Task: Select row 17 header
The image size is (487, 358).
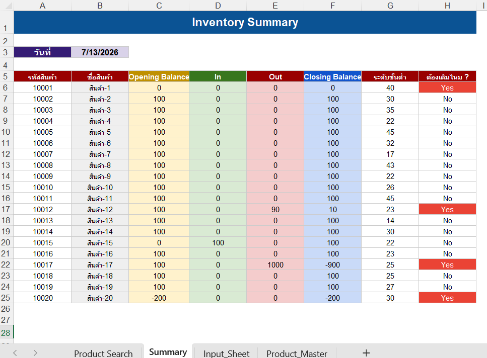Action: [6, 209]
